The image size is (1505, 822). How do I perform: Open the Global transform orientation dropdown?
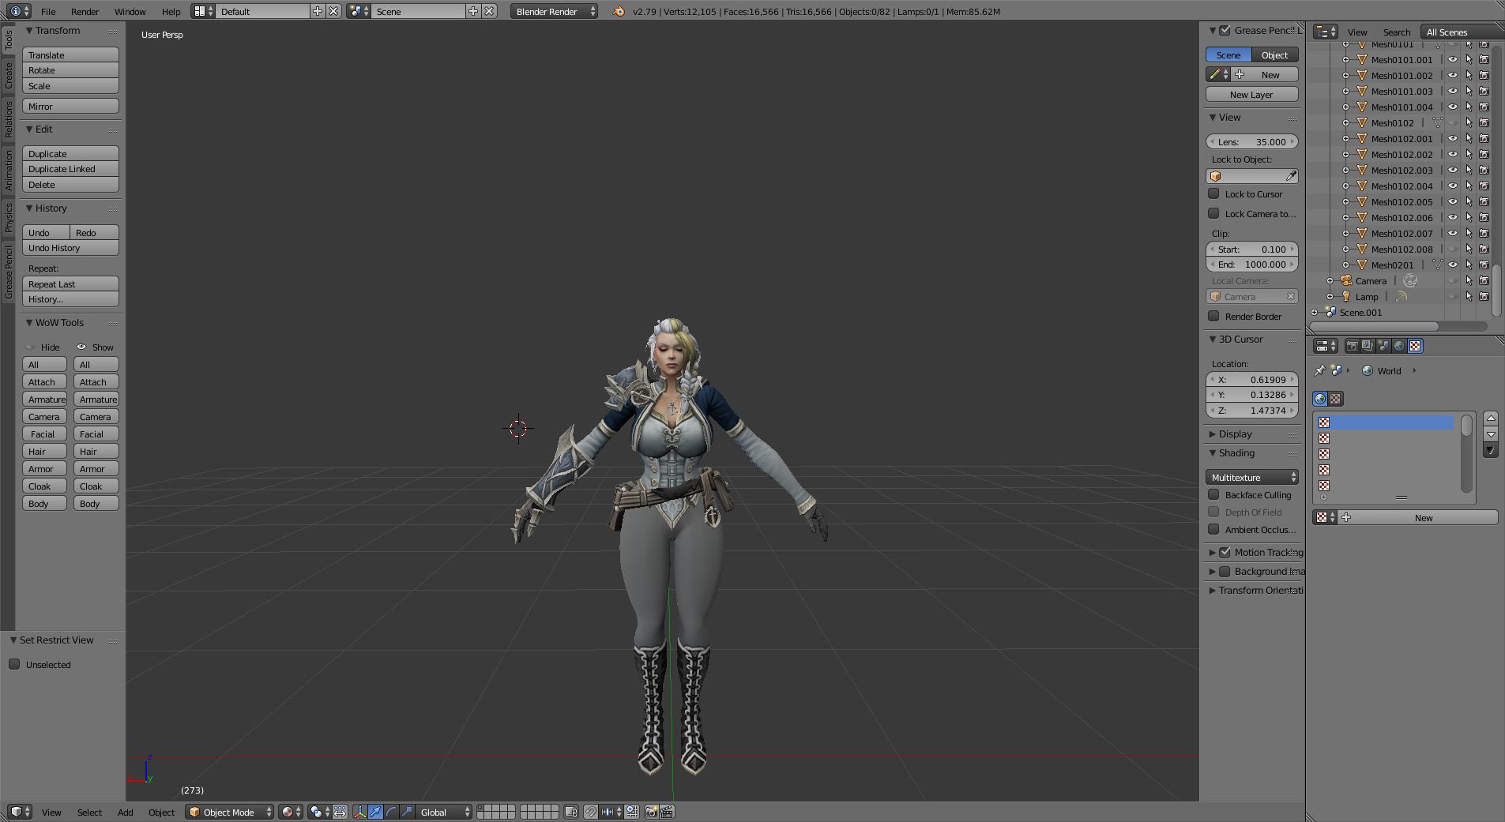pos(444,812)
